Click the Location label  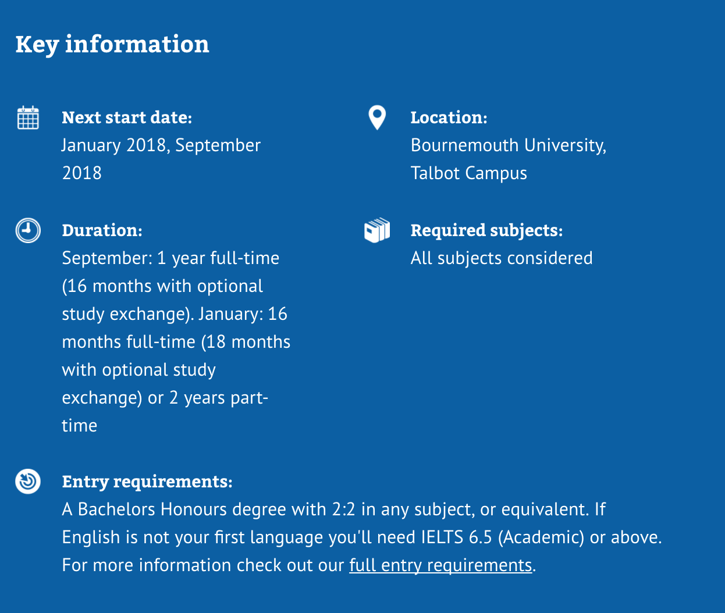point(449,117)
